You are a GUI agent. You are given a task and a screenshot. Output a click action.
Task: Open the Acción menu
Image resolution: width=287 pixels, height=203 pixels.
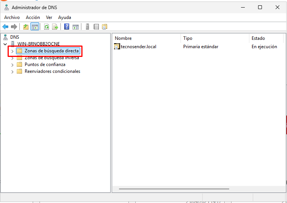33,17
